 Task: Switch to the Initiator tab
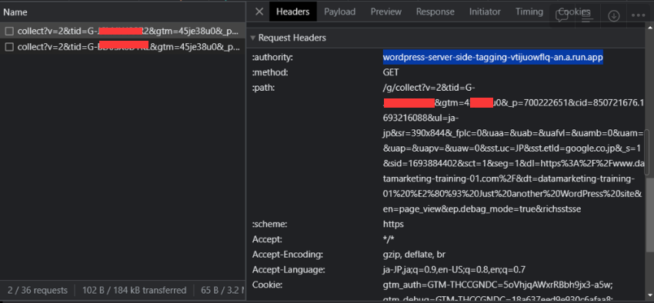click(x=485, y=12)
